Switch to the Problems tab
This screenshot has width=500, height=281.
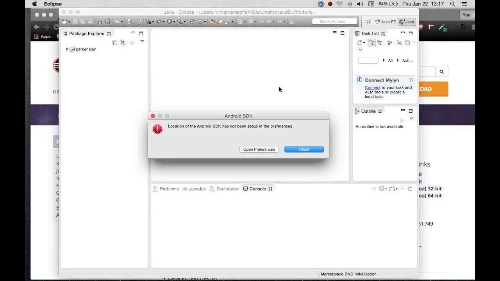pyautogui.click(x=166, y=189)
